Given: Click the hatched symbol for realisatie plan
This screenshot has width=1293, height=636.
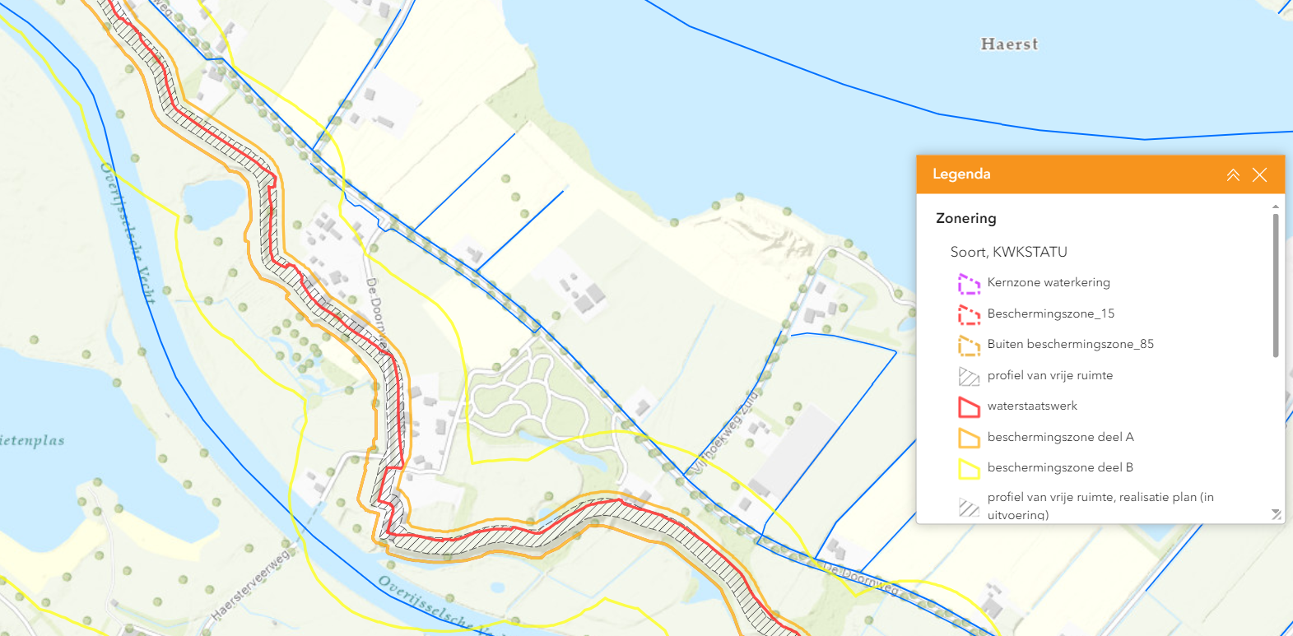Looking at the screenshot, I should point(969,507).
